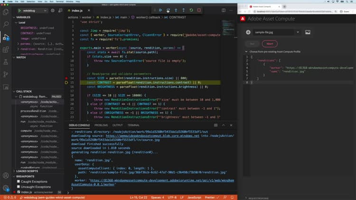This screenshot has height=200, width=356.
Task: Collapse the Local scope in Variables
Action: 21,22
